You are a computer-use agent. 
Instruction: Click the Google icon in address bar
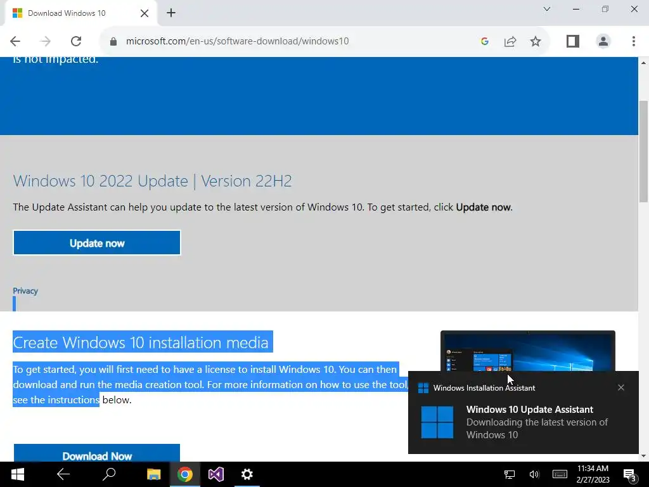click(x=485, y=41)
